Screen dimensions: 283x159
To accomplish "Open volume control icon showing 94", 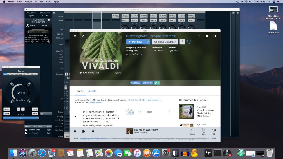I will tap(214, 130).
